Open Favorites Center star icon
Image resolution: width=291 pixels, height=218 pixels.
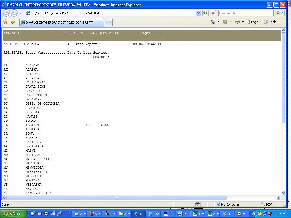pyautogui.click(x=5, y=22)
